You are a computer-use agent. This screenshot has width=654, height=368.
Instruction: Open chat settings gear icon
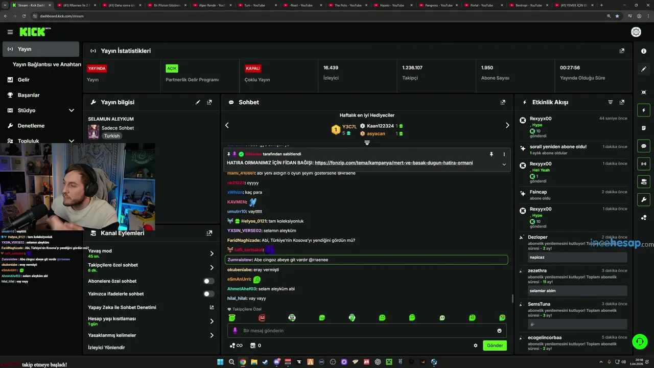[476, 346]
